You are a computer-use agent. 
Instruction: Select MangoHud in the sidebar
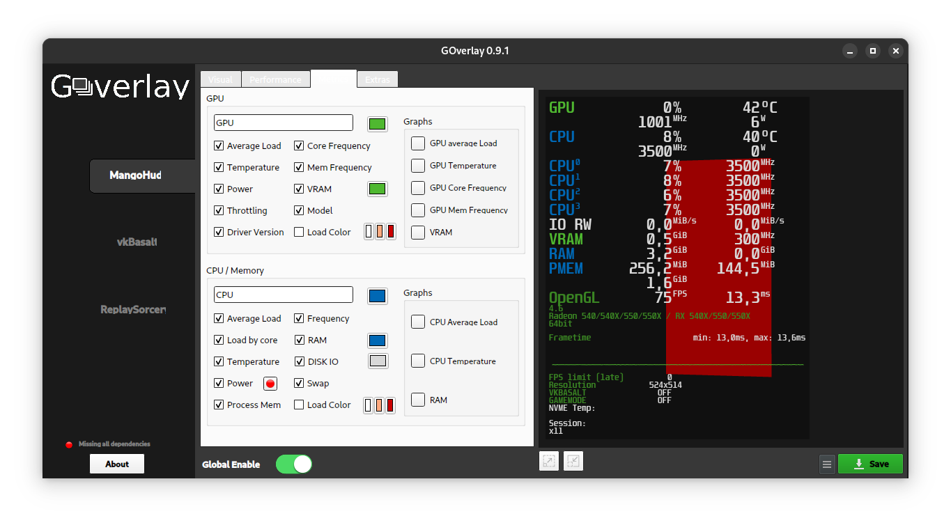click(142, 175)
